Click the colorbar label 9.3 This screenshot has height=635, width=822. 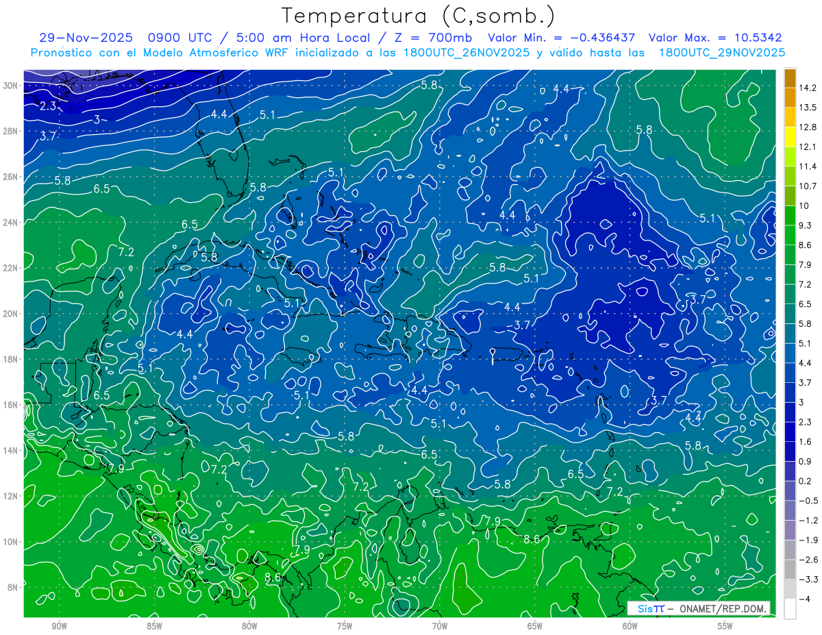coord(806,225)
